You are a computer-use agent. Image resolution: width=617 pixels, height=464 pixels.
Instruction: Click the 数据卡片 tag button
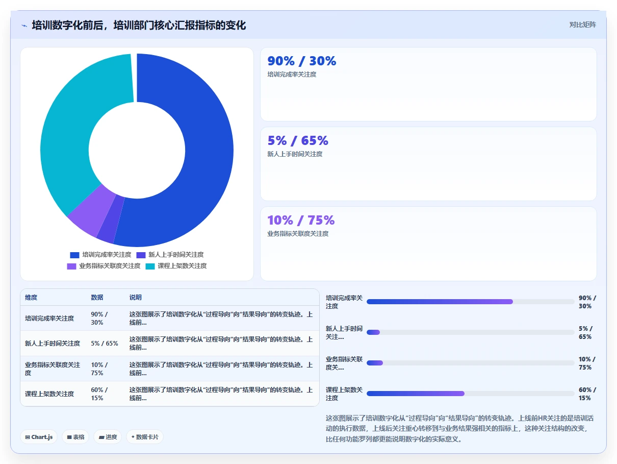pos(145,437)
